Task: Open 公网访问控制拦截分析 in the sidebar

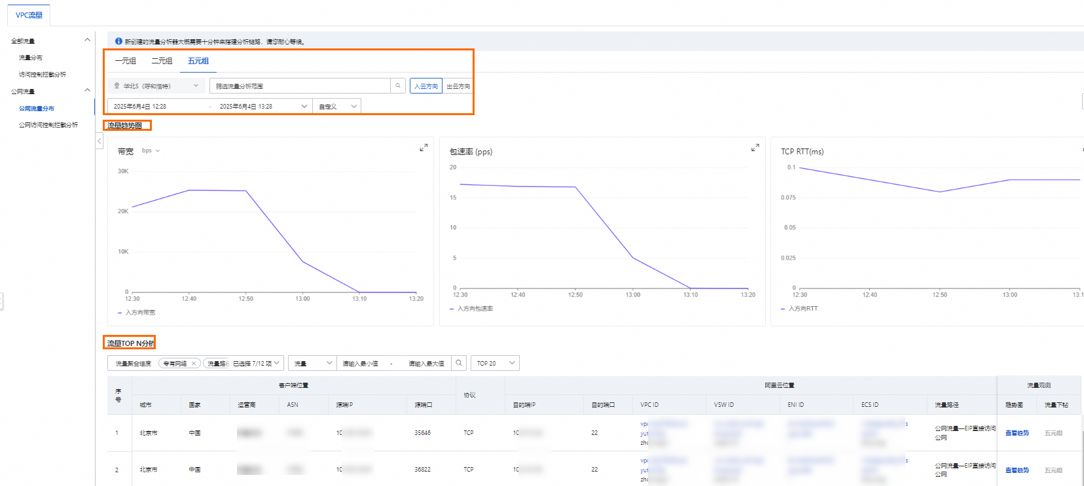Action: [48, 125]
